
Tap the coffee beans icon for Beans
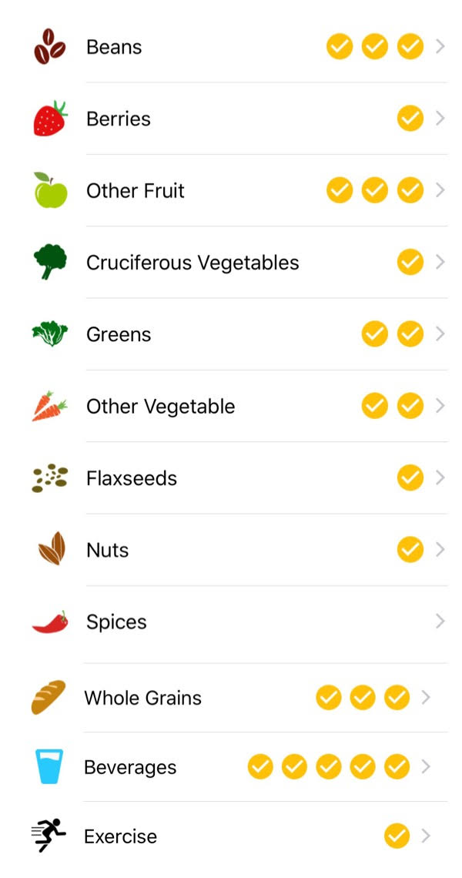49,46
